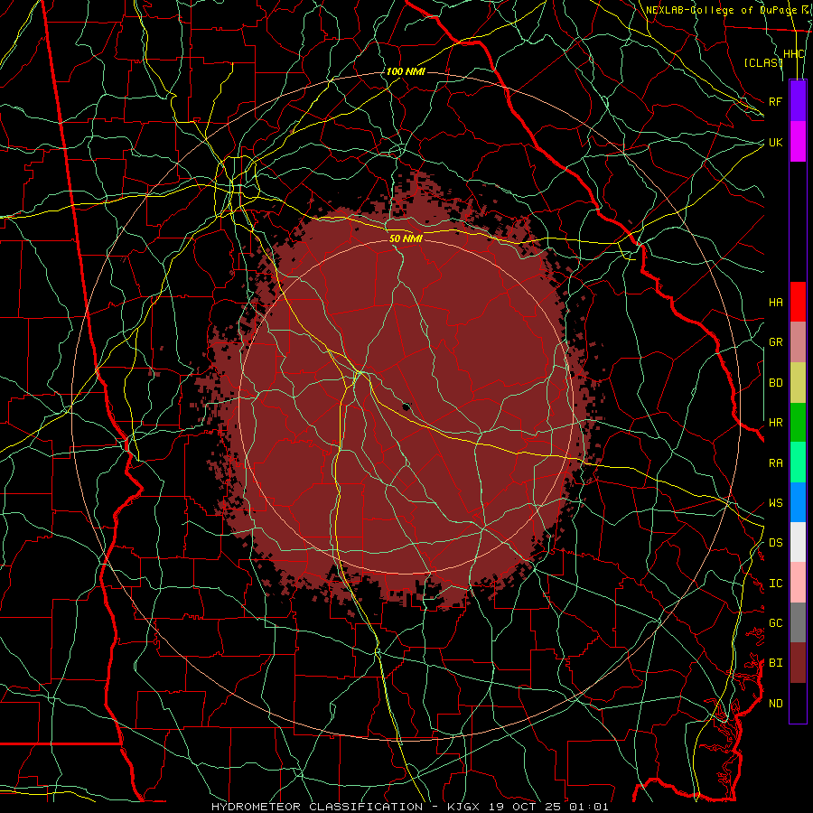
Task: Click the "50 NMI" range ring label
Action: point(406,238)
